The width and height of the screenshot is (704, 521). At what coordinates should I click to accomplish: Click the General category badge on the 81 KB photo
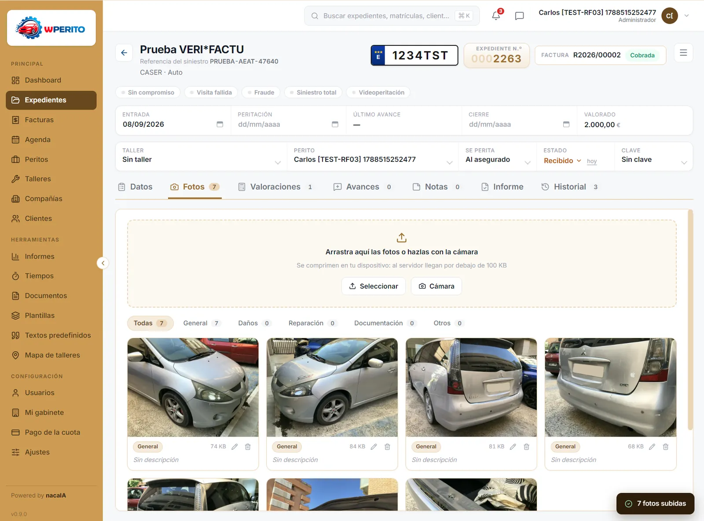[426, 447]
